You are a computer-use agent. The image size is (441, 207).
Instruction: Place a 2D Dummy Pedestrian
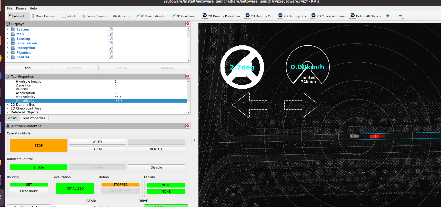(221, 16)
